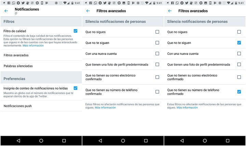Image resolution: width=246 pixels, height=146 pixels.
Task: Disable the Filtro de calidad checkbox
Action: 76,31
